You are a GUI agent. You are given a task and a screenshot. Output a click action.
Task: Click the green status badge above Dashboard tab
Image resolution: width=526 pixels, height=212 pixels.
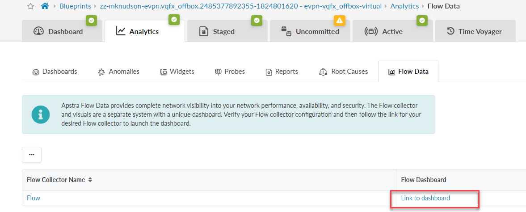point(92,20)
